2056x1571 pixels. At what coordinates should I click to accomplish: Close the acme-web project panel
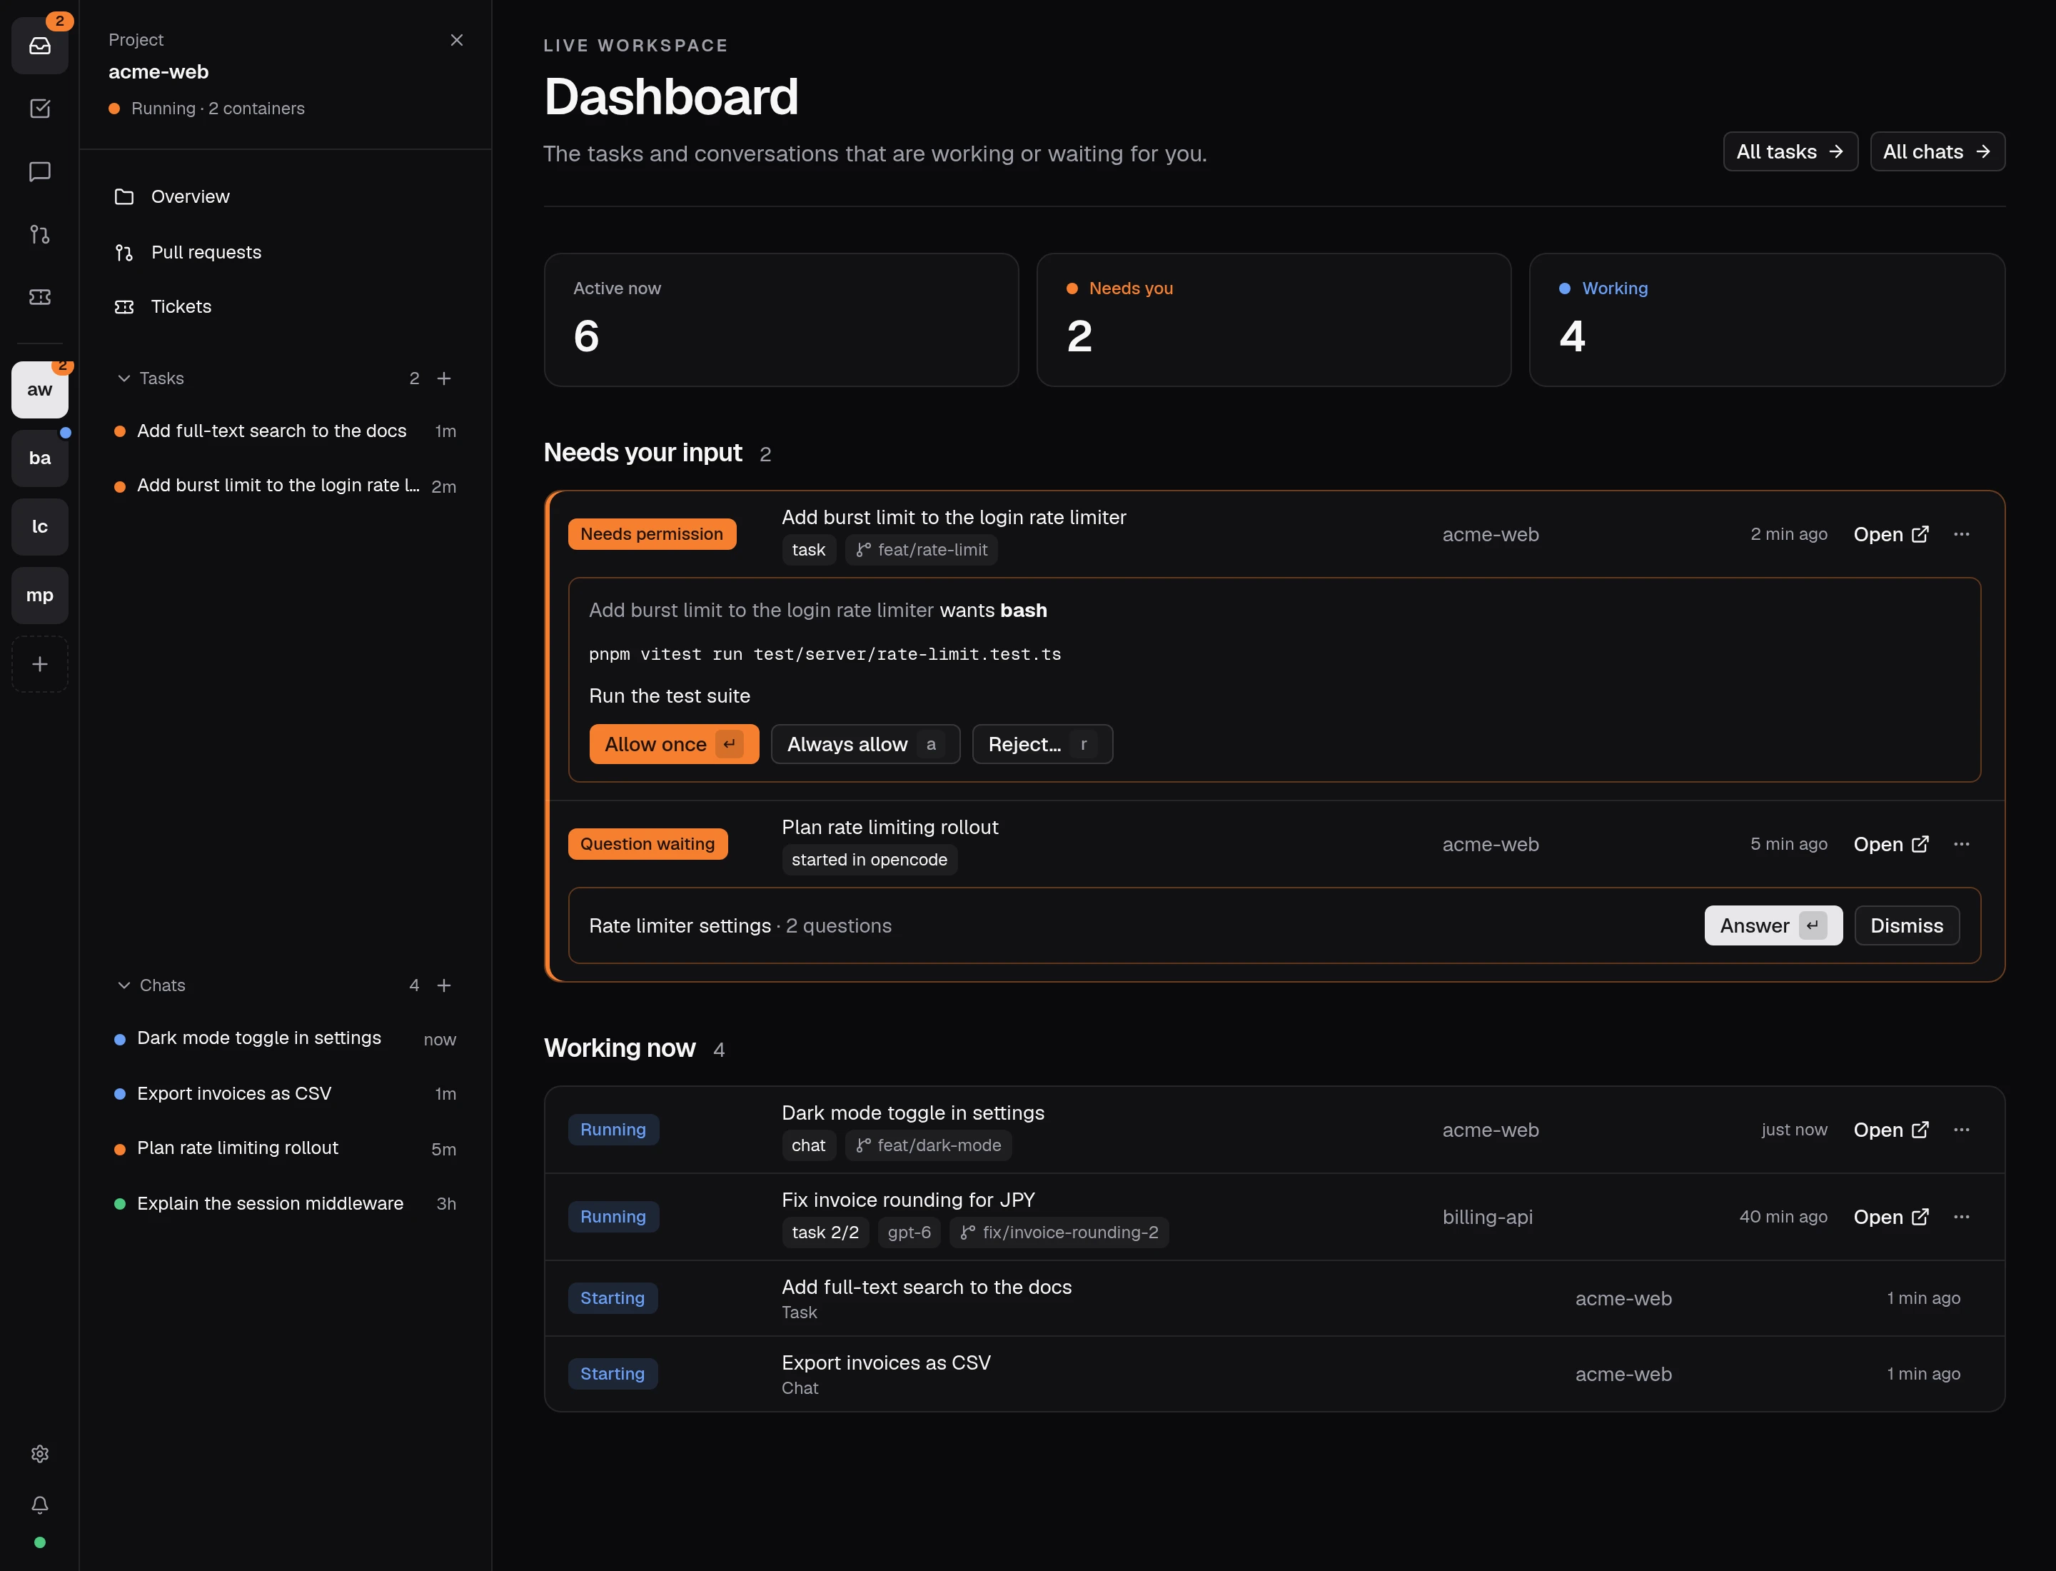pos(456,39)
